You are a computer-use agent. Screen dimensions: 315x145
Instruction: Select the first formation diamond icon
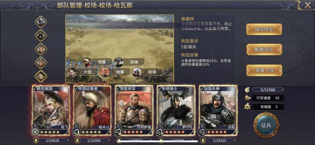[x=41, y=22]
